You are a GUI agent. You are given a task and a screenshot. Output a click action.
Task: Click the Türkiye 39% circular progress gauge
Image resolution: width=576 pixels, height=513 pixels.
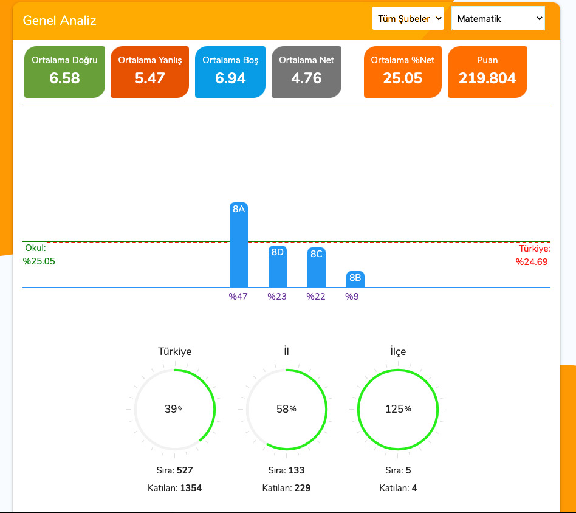click(175, 410)
